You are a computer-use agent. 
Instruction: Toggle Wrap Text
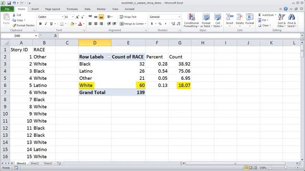[x=128, y=17]
